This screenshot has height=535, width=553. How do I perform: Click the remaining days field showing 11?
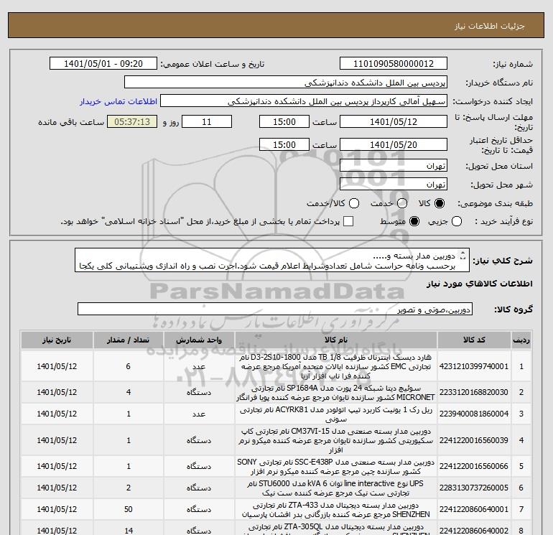coord(206,121)
